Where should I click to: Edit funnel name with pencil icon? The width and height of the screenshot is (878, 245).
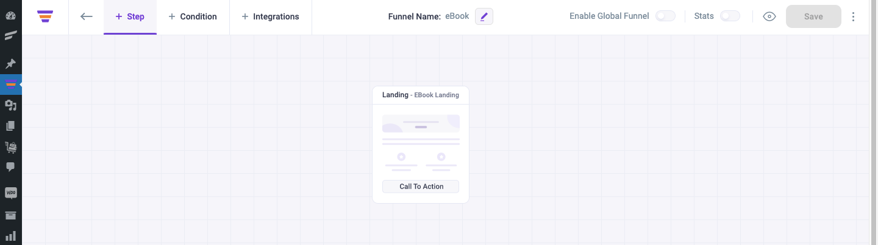(484, 16)
